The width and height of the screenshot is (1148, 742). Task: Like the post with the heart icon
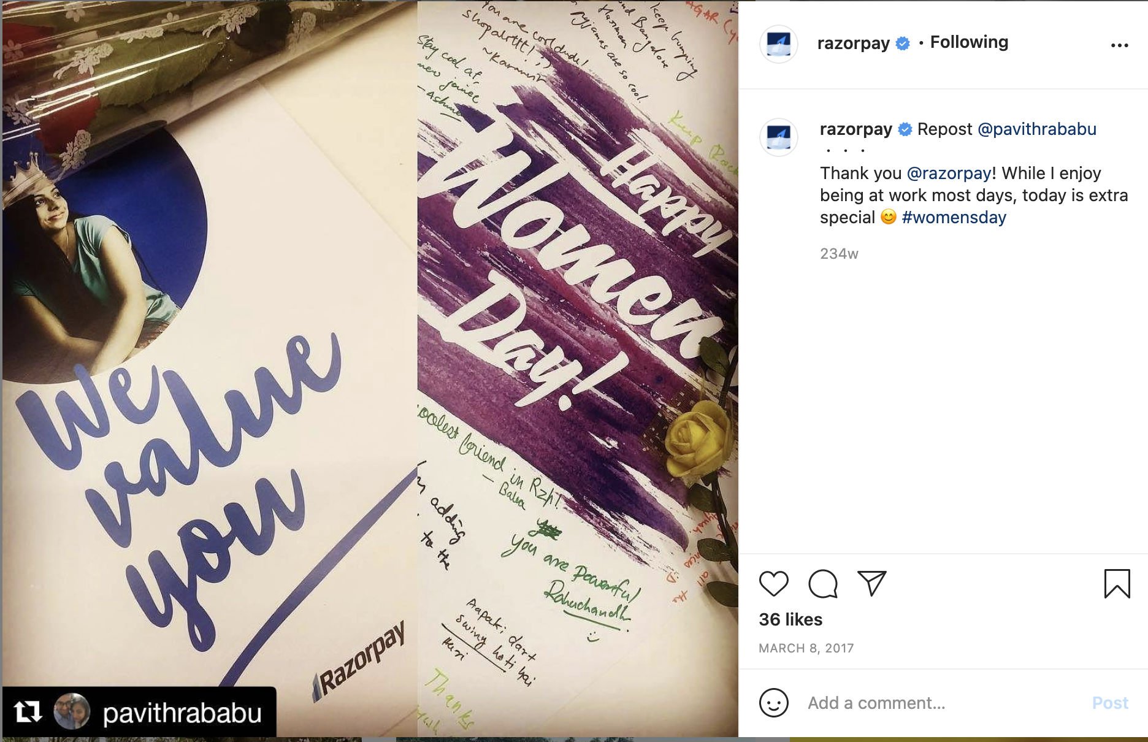(x=773, y=583)
